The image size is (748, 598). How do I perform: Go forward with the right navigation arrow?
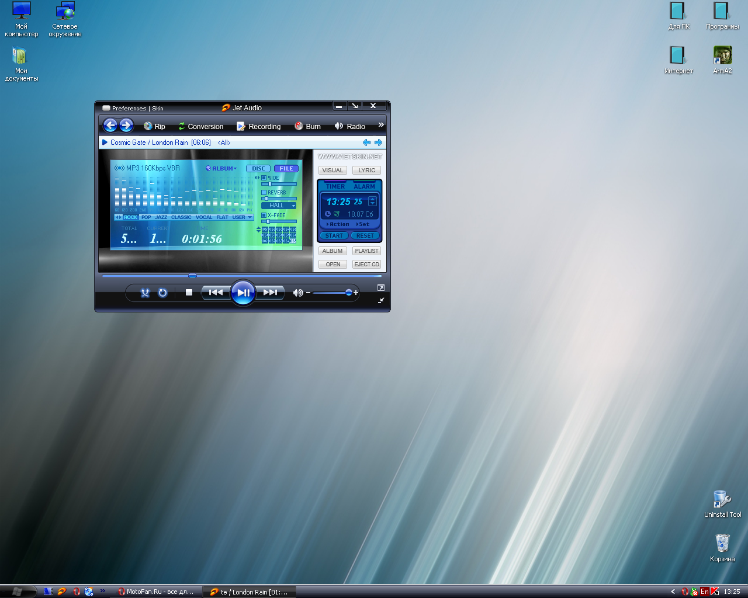tap(126, 126)
